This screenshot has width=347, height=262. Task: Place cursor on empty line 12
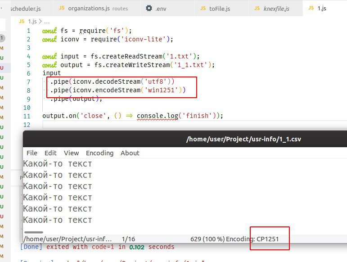tap(195, 125)
